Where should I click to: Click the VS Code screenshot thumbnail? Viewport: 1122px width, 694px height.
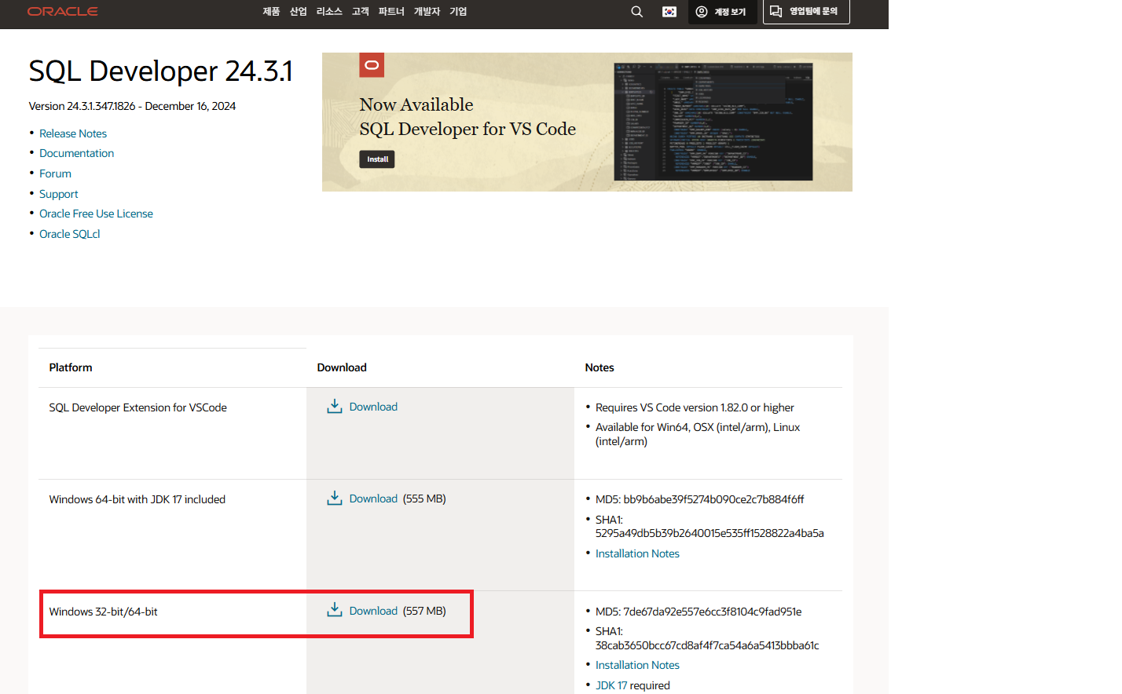click(x=713, y=122)
